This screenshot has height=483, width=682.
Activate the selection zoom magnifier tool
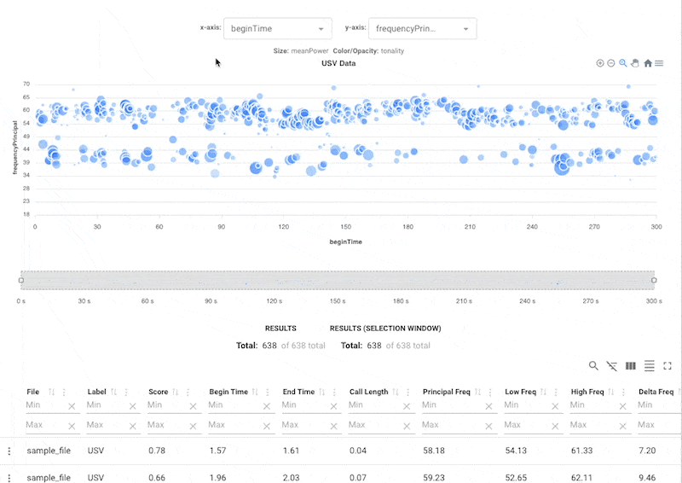pos(623,63)
